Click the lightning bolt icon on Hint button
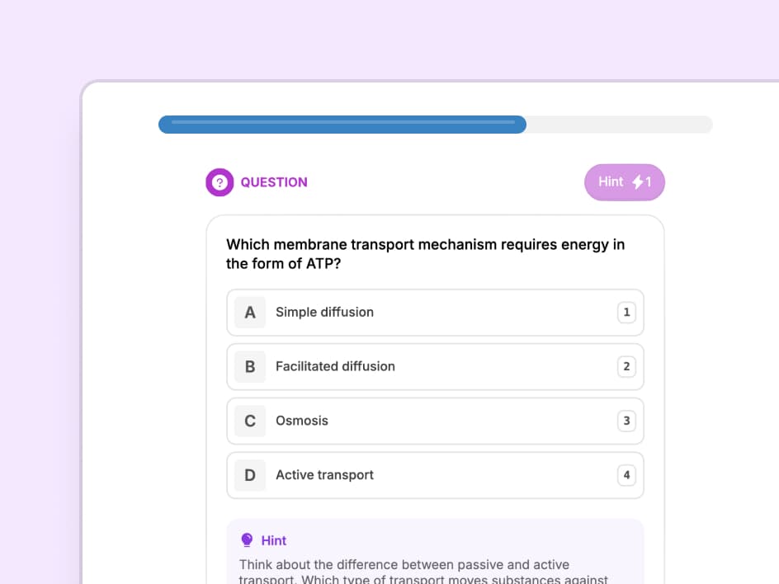 (x=638, y=182)
